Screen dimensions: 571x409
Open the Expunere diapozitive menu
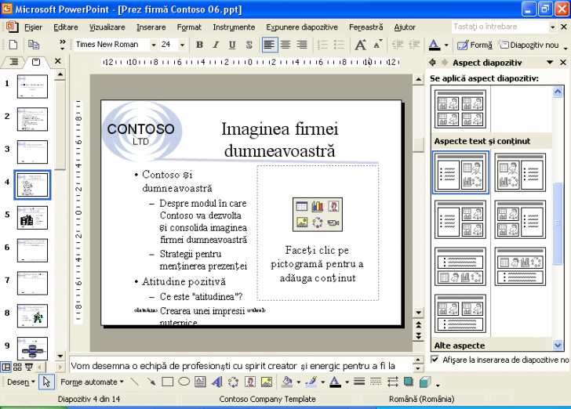coord(302,27)
